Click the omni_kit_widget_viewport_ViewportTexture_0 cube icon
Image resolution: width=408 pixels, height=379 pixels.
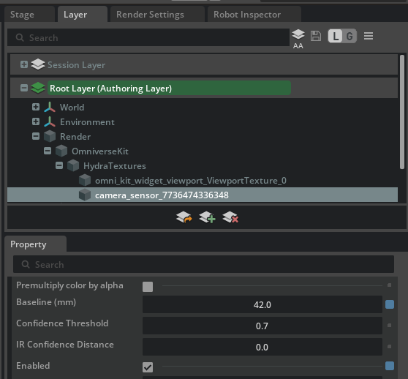click(x=85, y=180)
